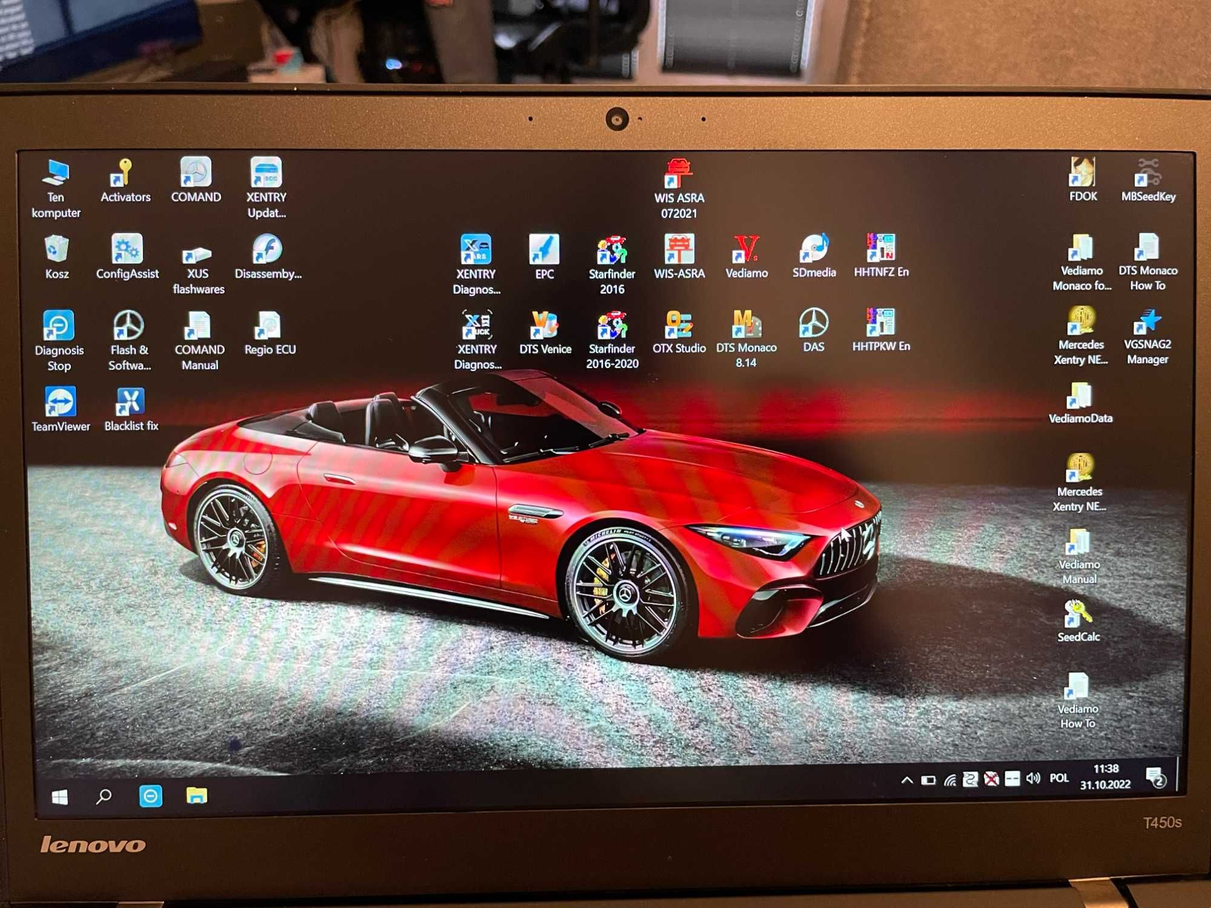This screenshot has width=1211, height=908.
Task: Open the WIS-ASRA shortcut
Action: pyautogui.click(x=679, y=257)
